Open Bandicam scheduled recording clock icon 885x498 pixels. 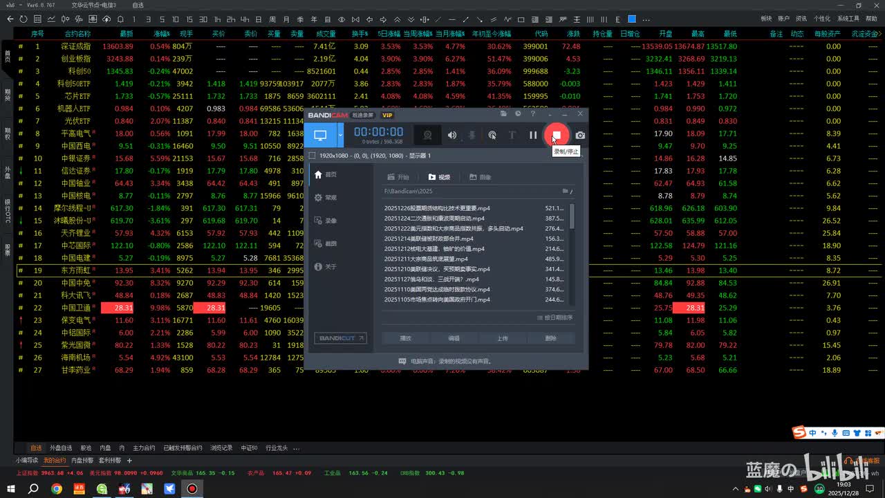(x=518, y=114)
